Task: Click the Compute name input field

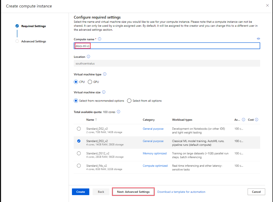Action: click(167, 46)
